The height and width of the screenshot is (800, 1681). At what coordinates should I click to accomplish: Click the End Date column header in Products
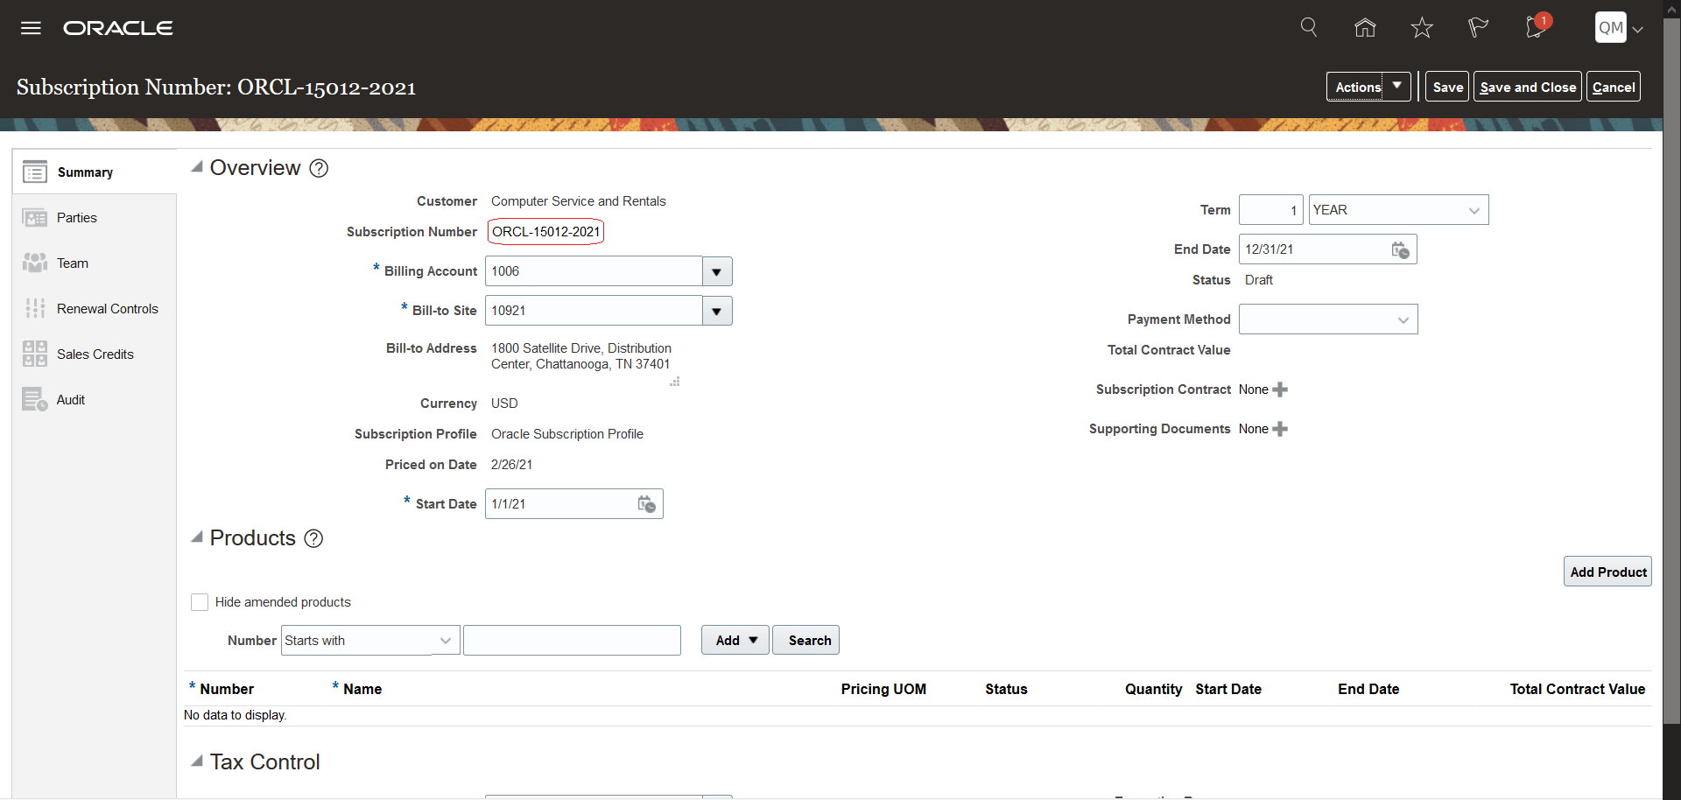click(1368, 689)
